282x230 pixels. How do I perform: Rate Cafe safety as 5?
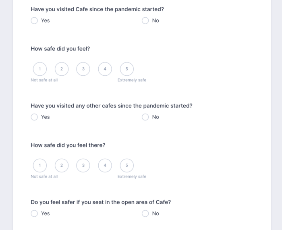pos(127,69)
